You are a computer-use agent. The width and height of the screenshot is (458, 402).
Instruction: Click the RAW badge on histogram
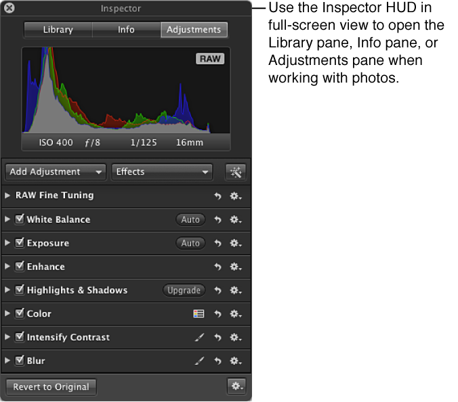point(210,59)
